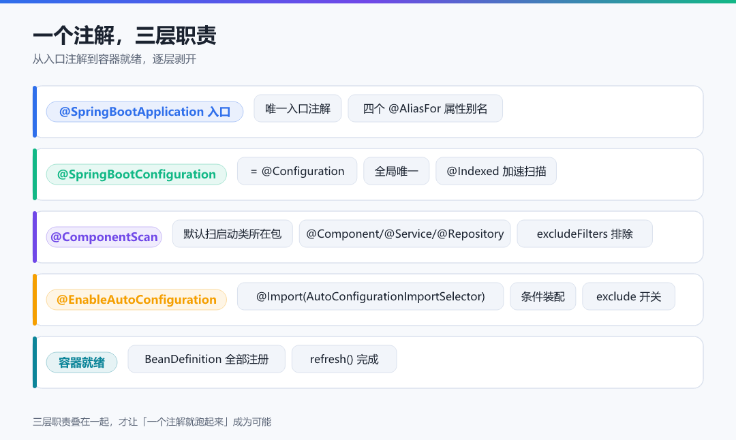Click the @Indexed 加速扫描 chip
736x440 pixels.
click(x=496, y=171)
